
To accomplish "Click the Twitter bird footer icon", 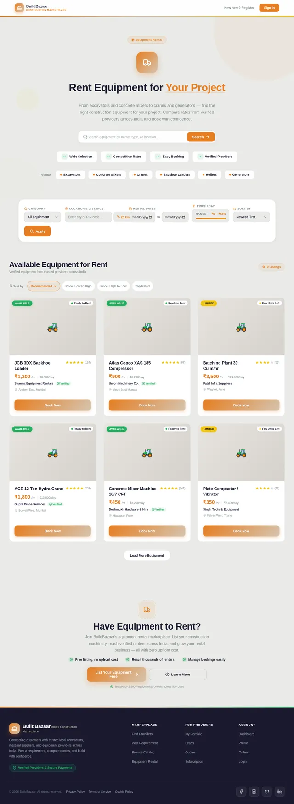I will [x=267, y=792].
